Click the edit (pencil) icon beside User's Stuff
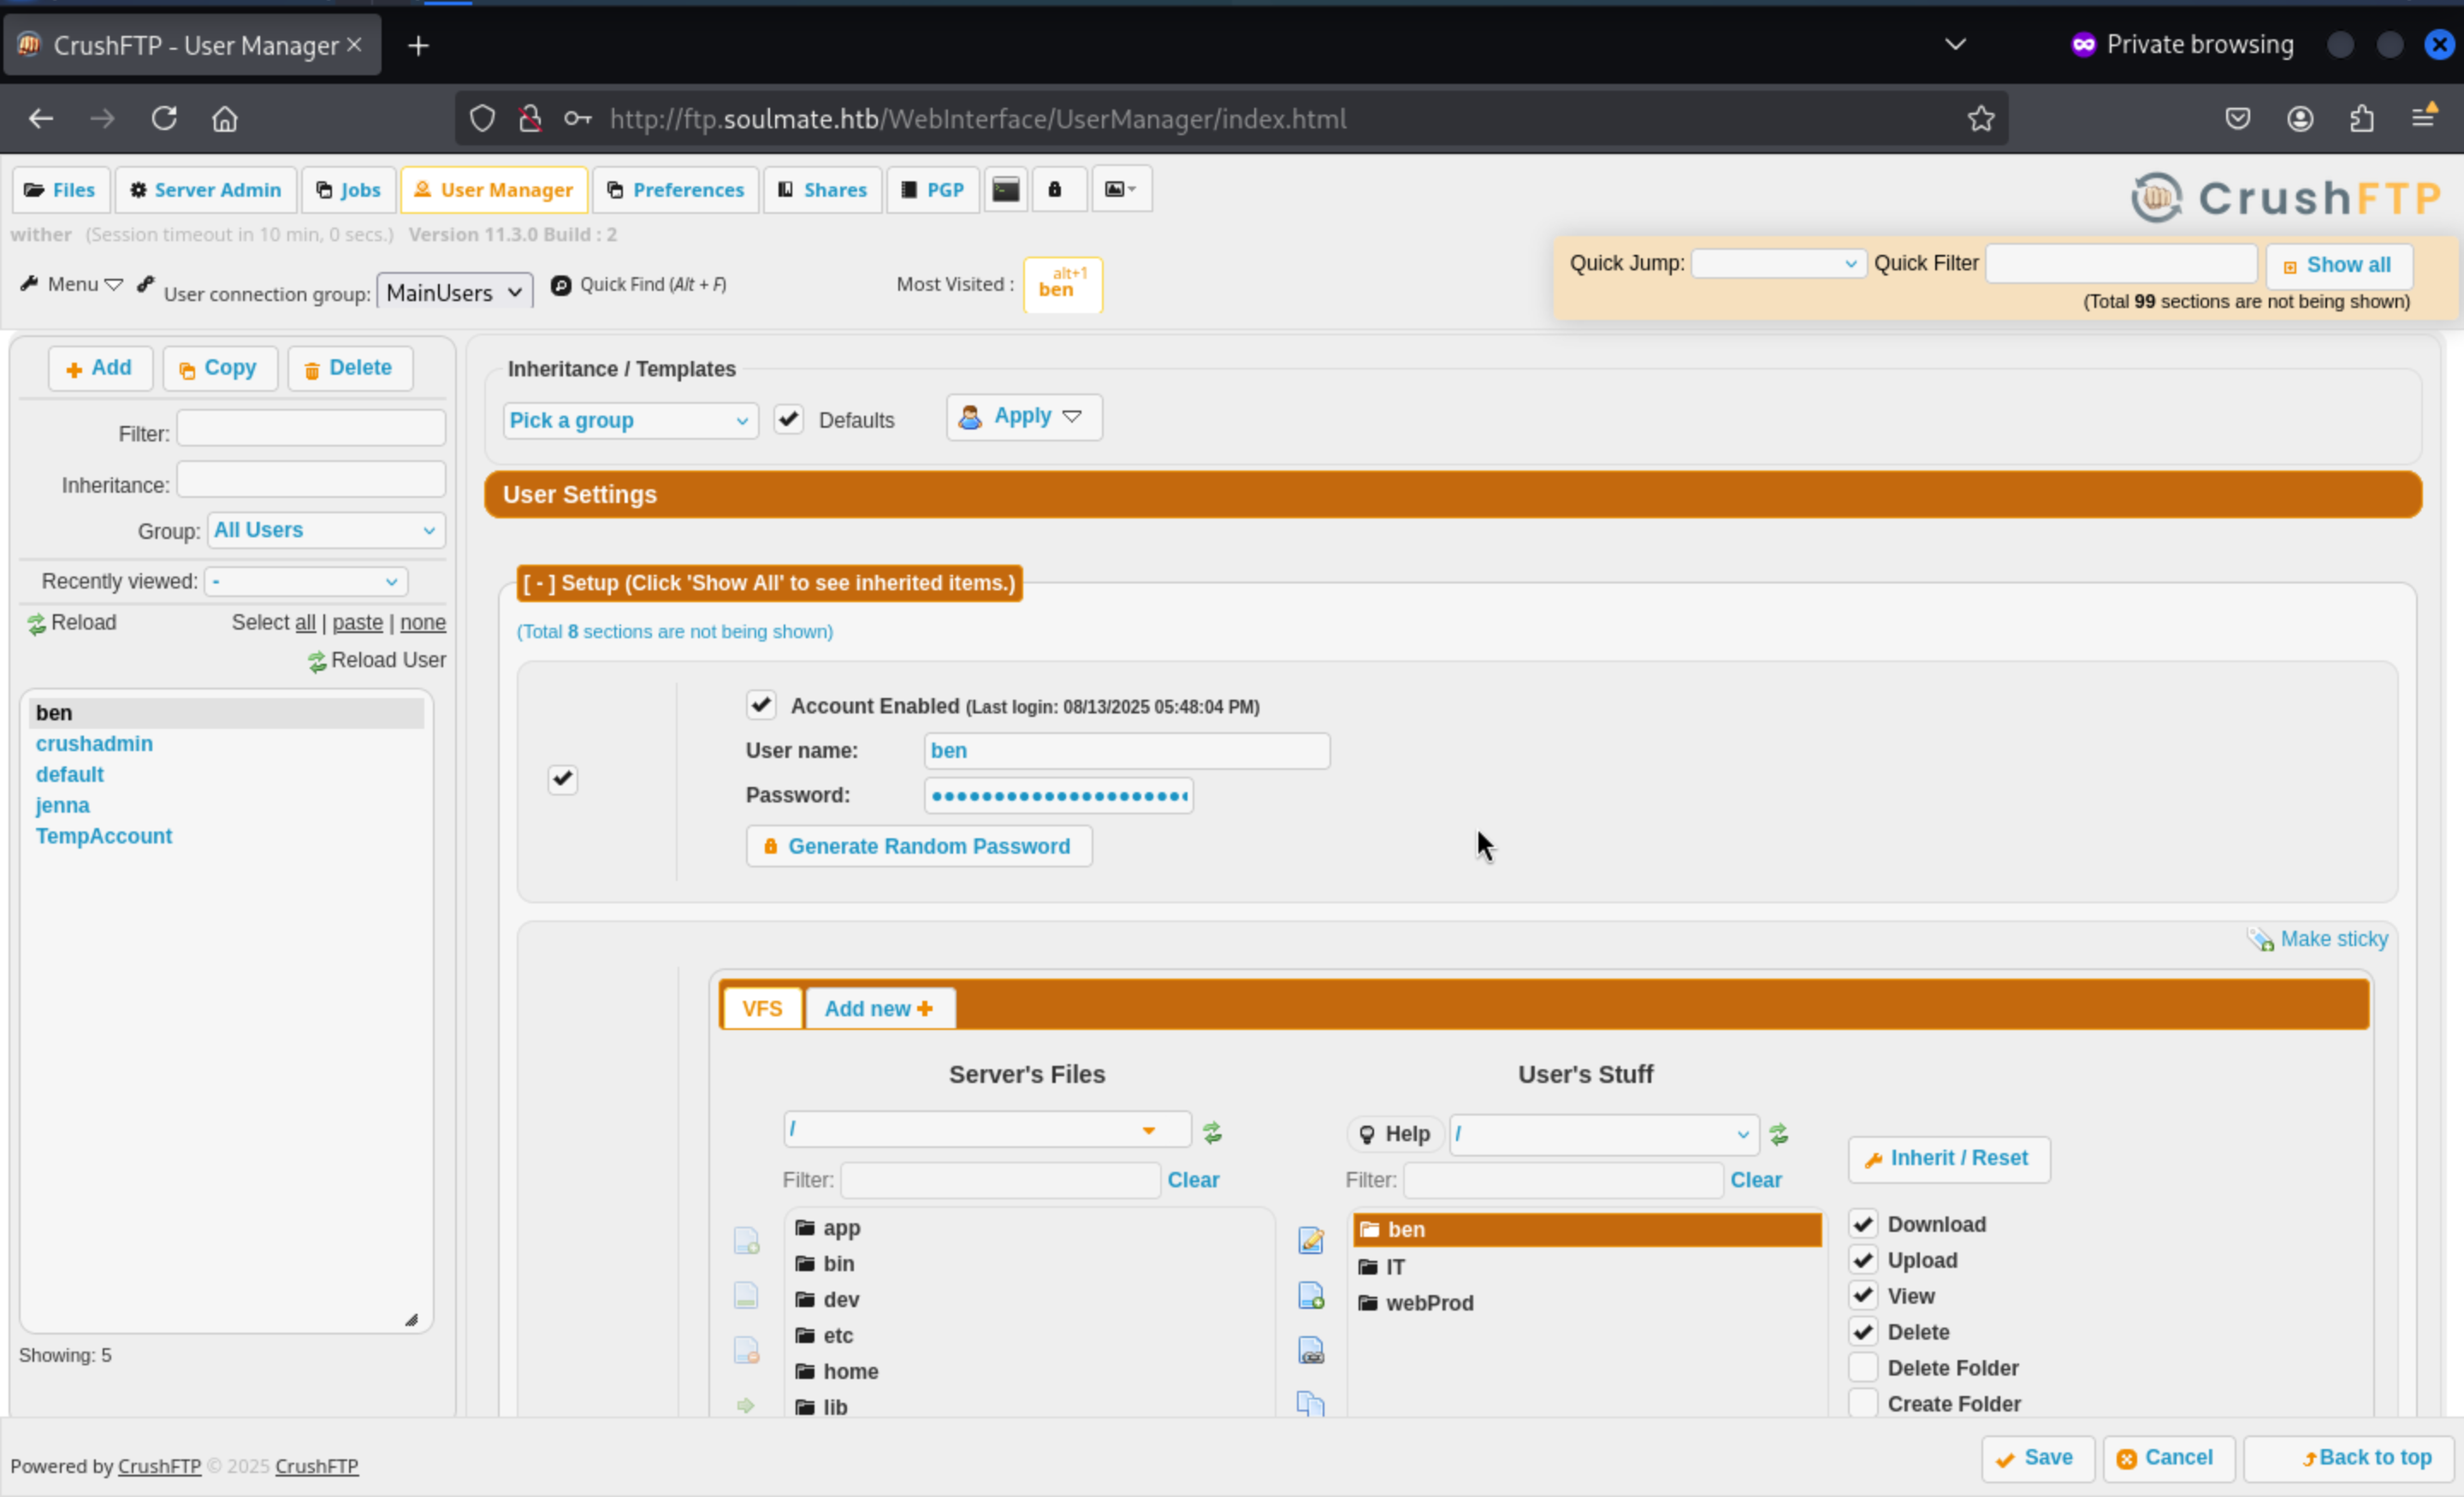The image size is (2464, 1497). point(1310,1240)
